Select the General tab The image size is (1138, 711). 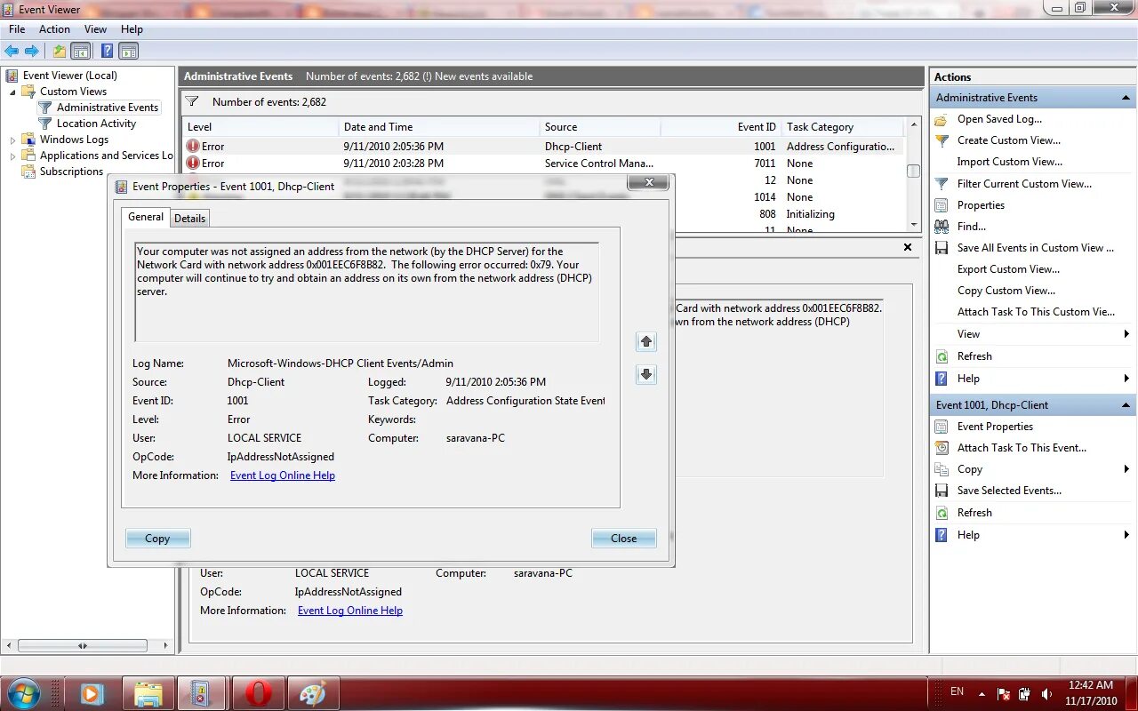pos(146,217)
